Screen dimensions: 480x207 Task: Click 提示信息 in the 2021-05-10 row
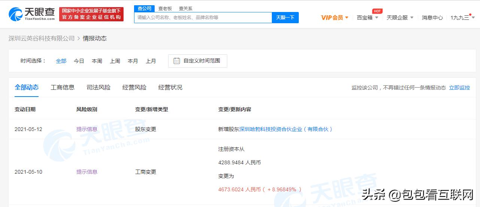coord(87,172)
